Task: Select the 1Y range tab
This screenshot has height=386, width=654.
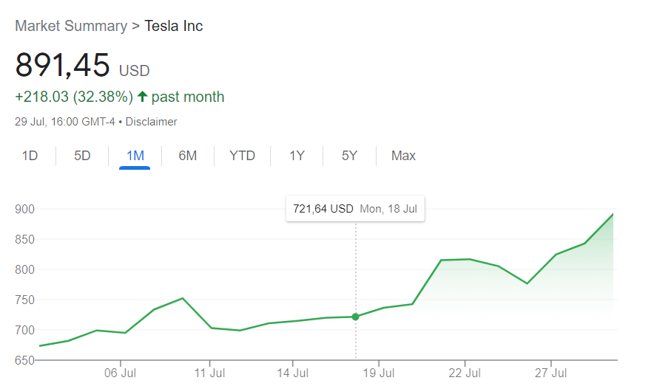Action: click(x=297, y=156)
